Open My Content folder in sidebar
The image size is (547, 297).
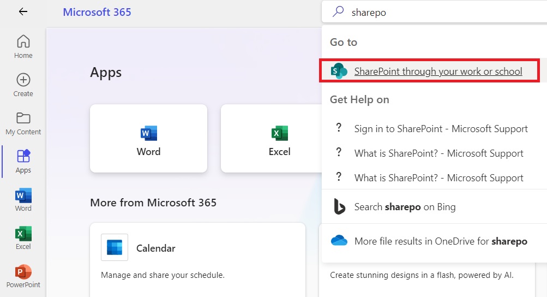[x=23, y=123]
